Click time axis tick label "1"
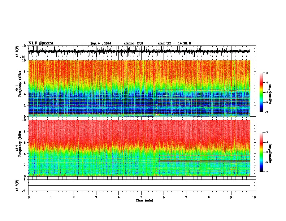Viewport: 286px width, 221px height. (x=51, y=197)
